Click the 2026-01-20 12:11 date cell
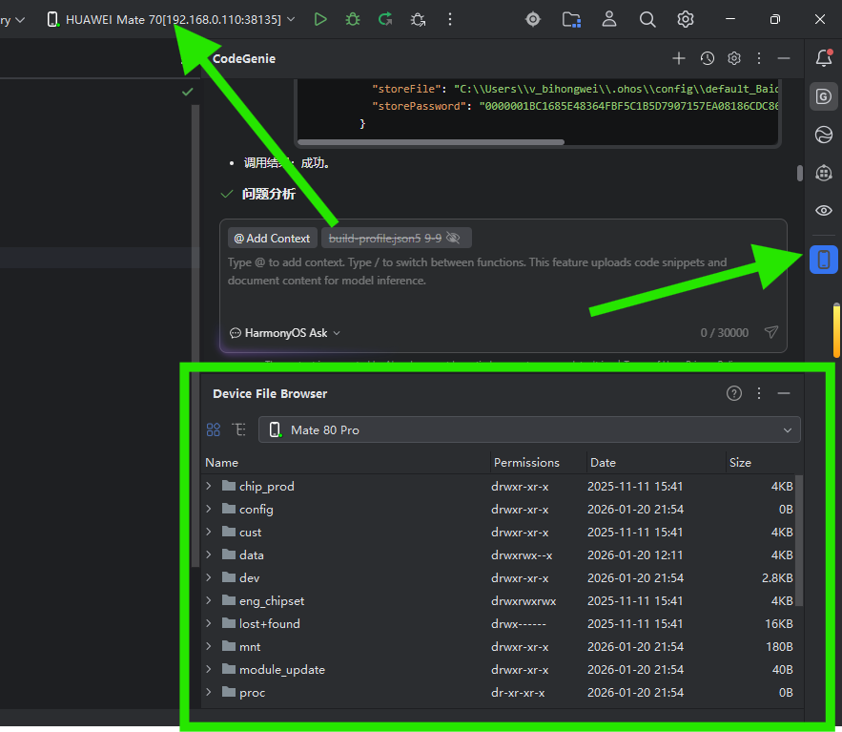The height and width of the screenshot is (732, 842). [635, 554]
